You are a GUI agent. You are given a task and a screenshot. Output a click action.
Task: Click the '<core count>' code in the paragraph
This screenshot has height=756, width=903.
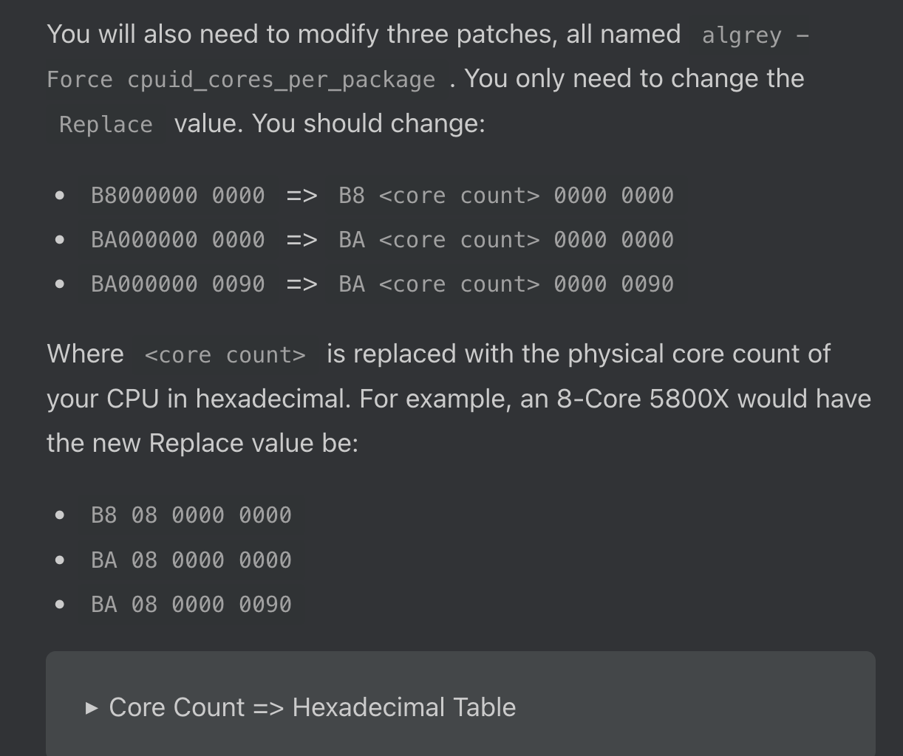(225, 355)
